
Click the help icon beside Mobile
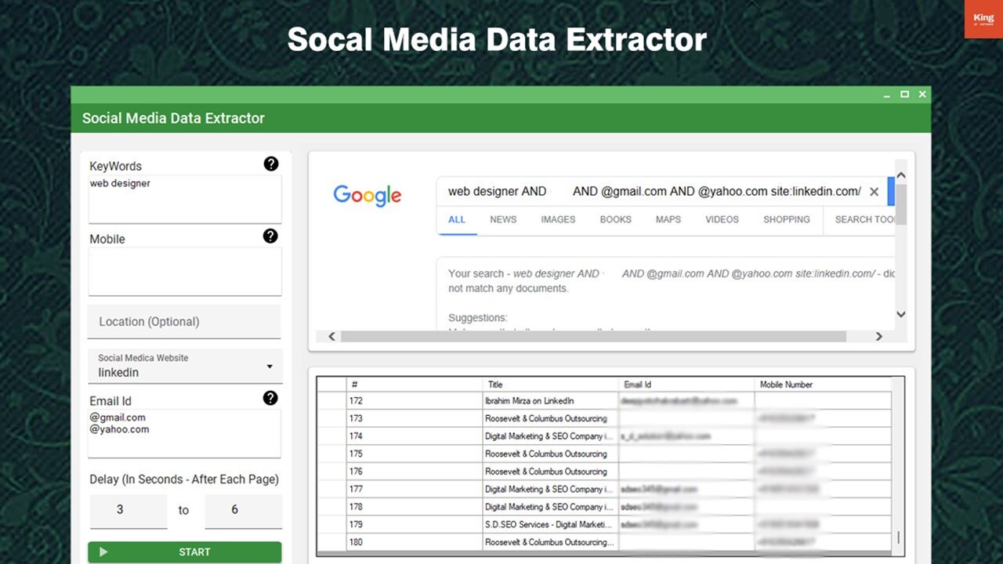(x=270, y=236)
